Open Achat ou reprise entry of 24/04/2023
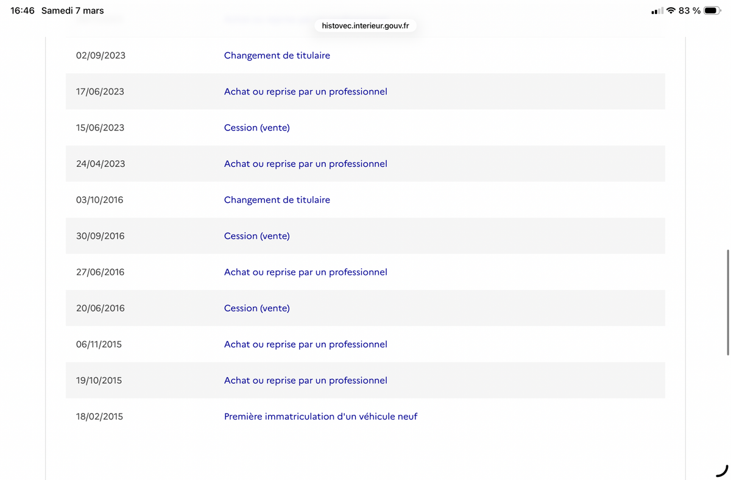 pos(306,163)
